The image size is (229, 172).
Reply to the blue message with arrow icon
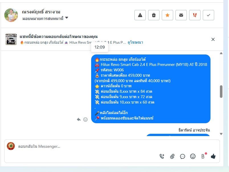(x=79, y=120)
